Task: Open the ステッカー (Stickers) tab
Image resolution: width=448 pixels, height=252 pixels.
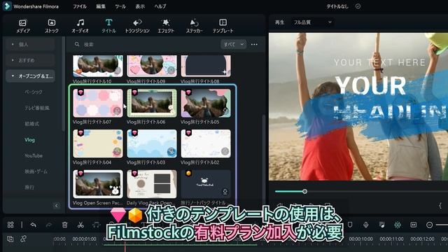Action: [195, 26]
